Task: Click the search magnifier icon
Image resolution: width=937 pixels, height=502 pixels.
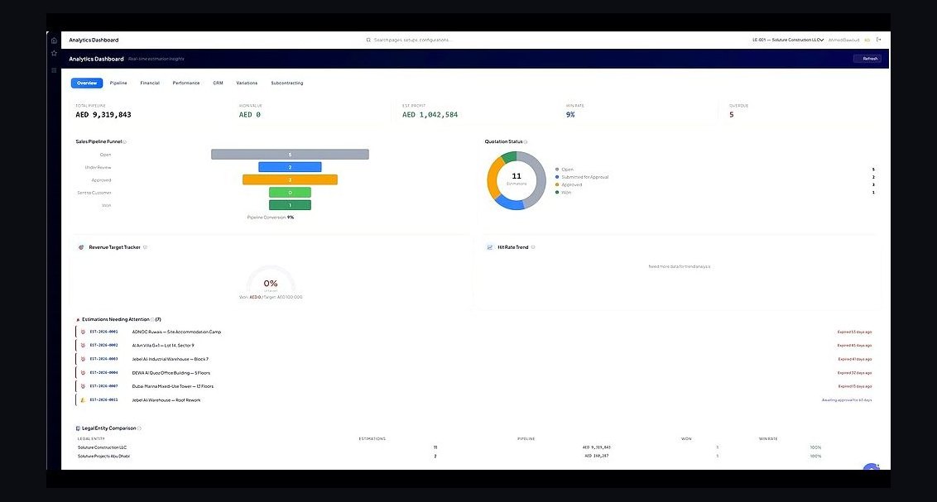Action: pyautogui.click(x=368, y=40)
